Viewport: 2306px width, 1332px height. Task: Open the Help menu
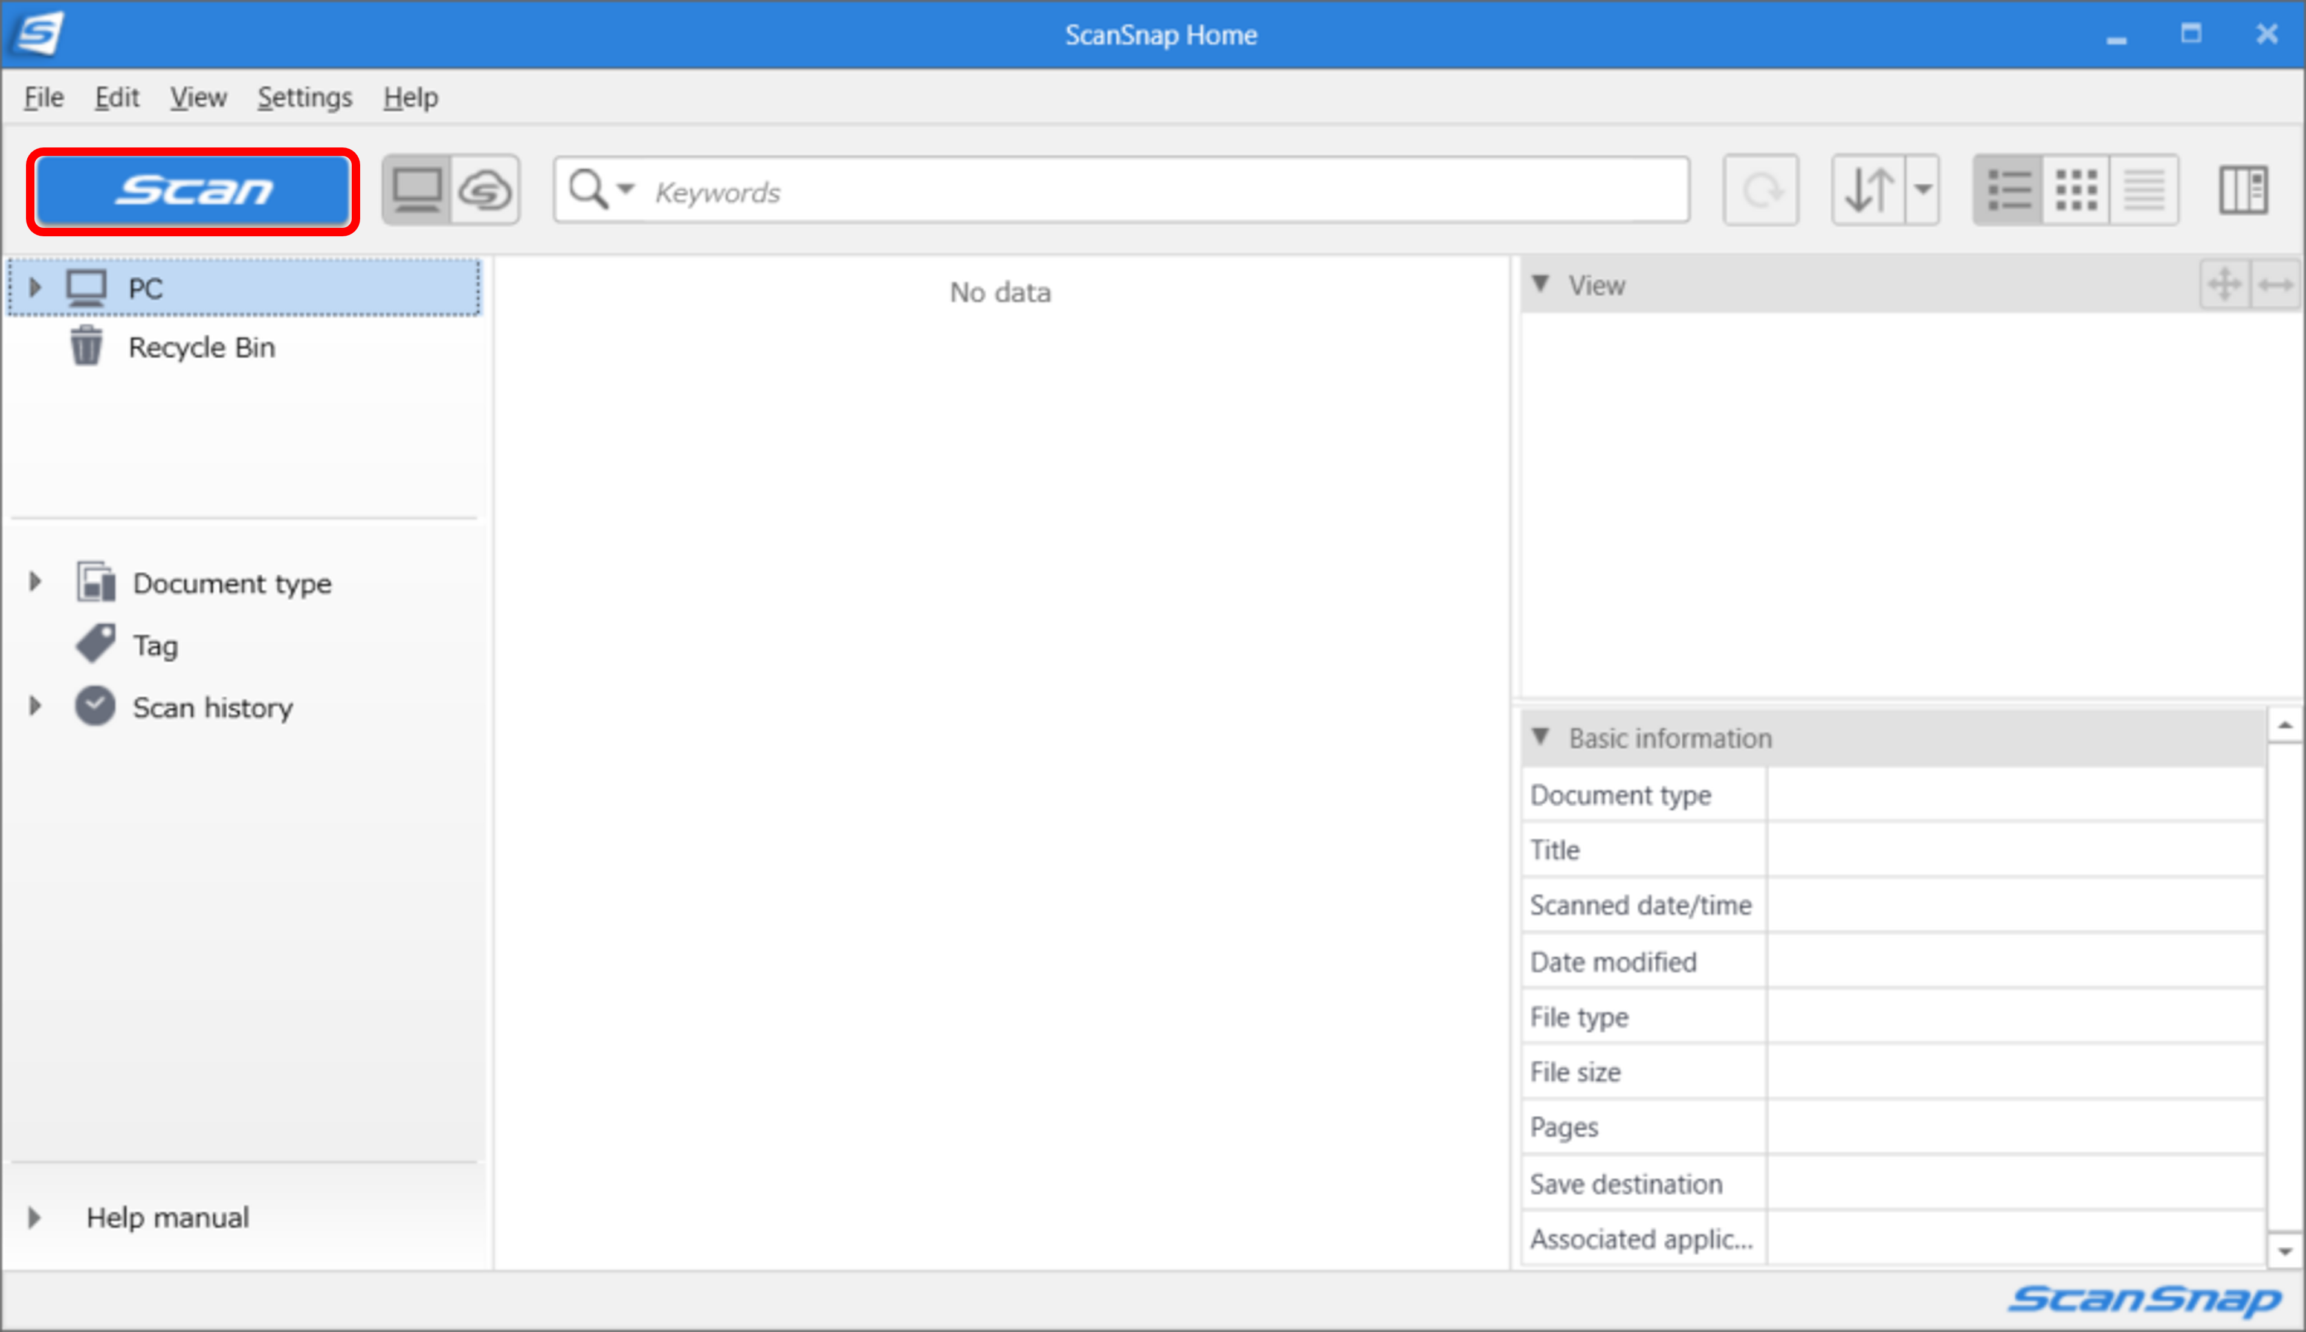click(x=411, y=97)
